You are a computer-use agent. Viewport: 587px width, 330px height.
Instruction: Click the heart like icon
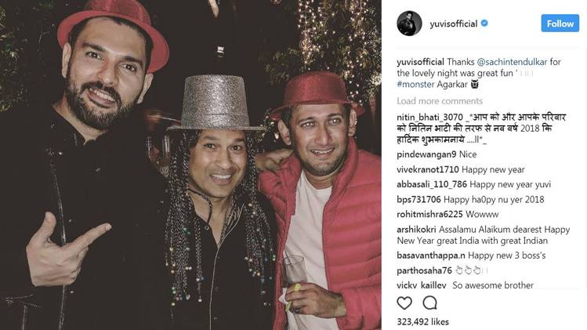point(404,303)
